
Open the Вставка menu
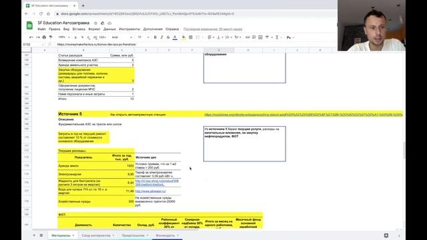[79, 29]
